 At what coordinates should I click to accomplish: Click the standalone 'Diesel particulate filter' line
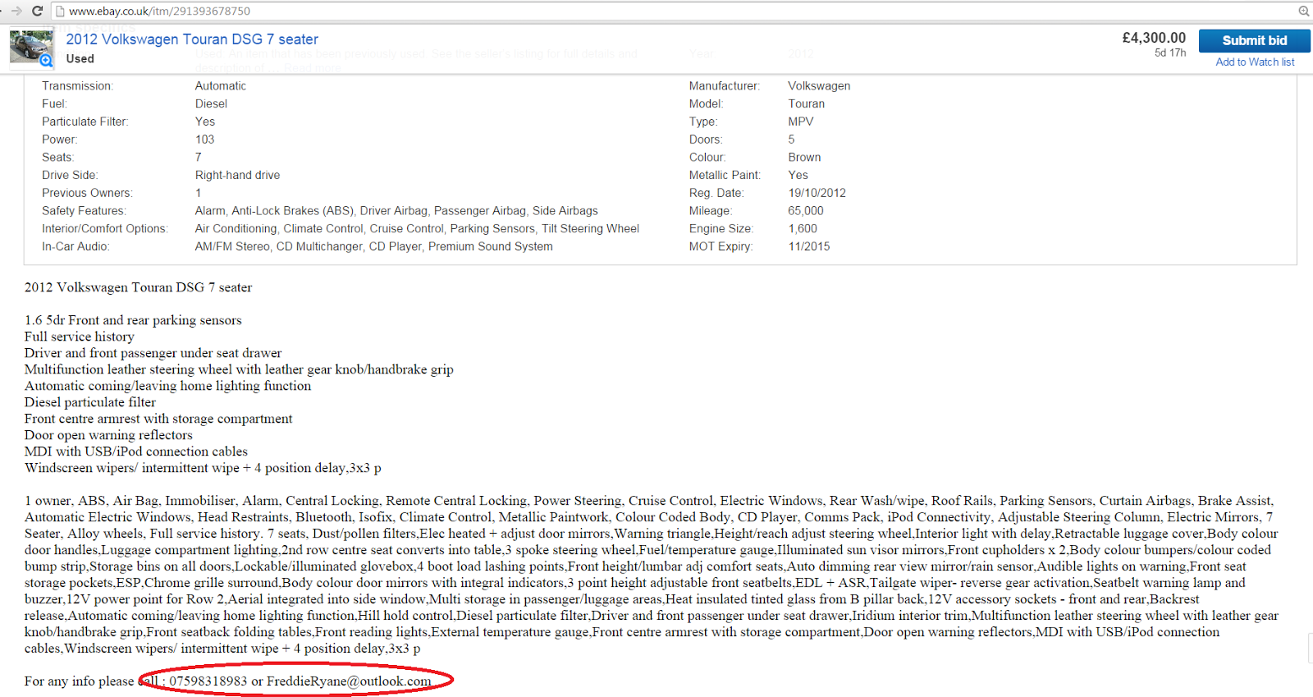pos(90,402)
